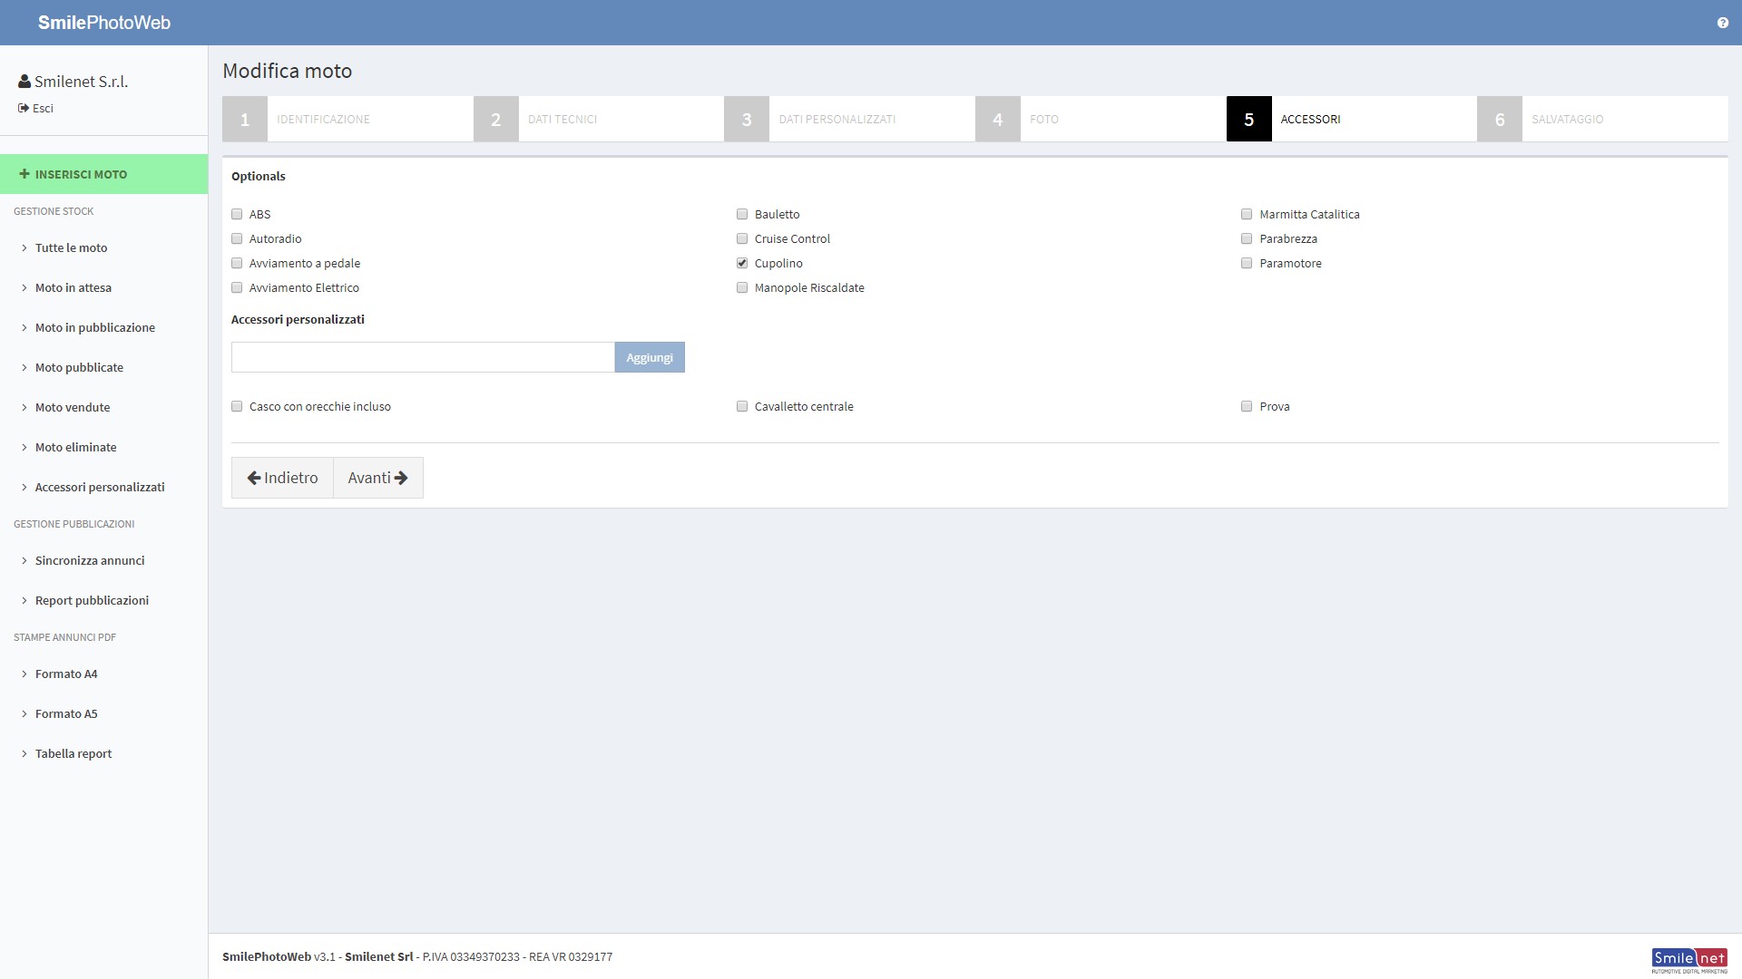Expand the Tutte le moto chevron

click(24, 248)
